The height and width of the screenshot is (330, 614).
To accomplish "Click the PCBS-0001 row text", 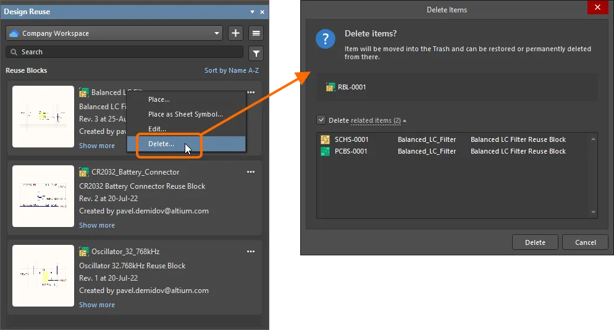I will pyautogui.click(x=351, y=151).
